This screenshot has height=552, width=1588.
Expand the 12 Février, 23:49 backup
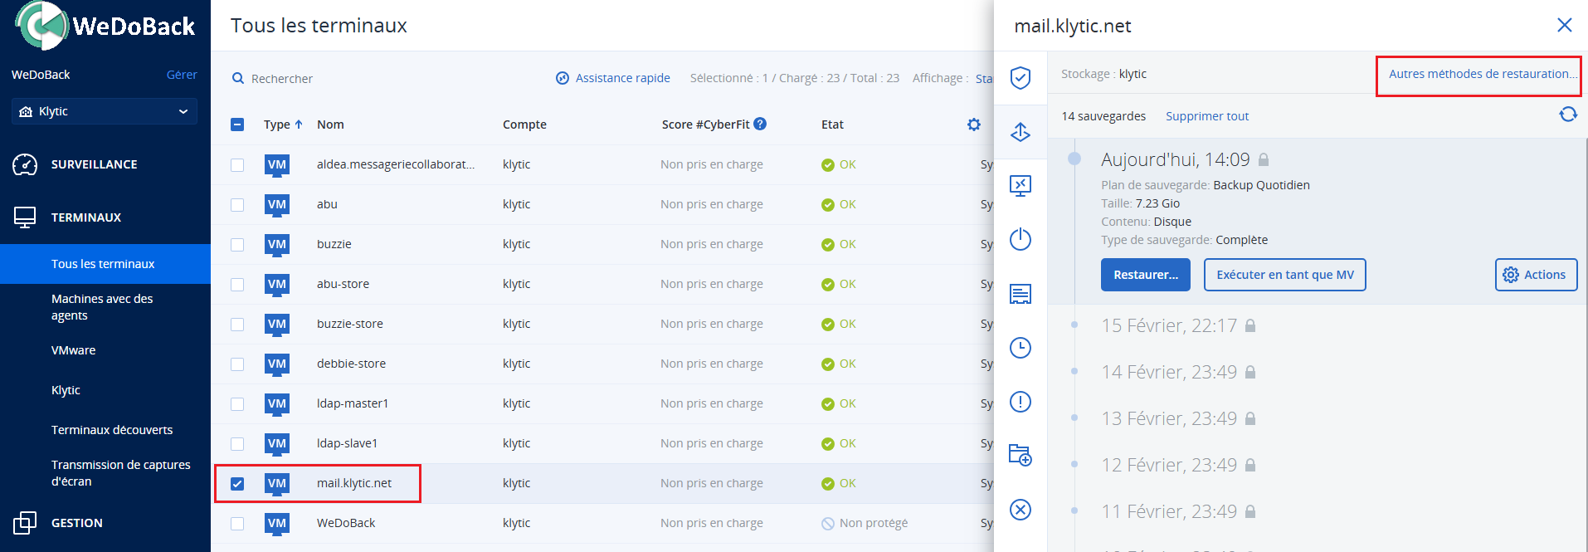coord(1169,465)
